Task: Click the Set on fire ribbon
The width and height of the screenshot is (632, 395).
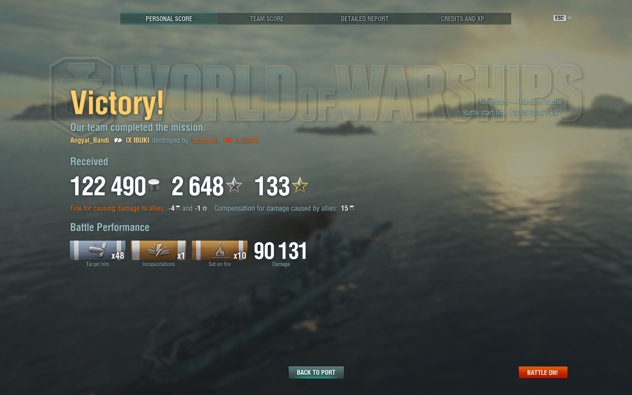Action: (x=219, y=250)
